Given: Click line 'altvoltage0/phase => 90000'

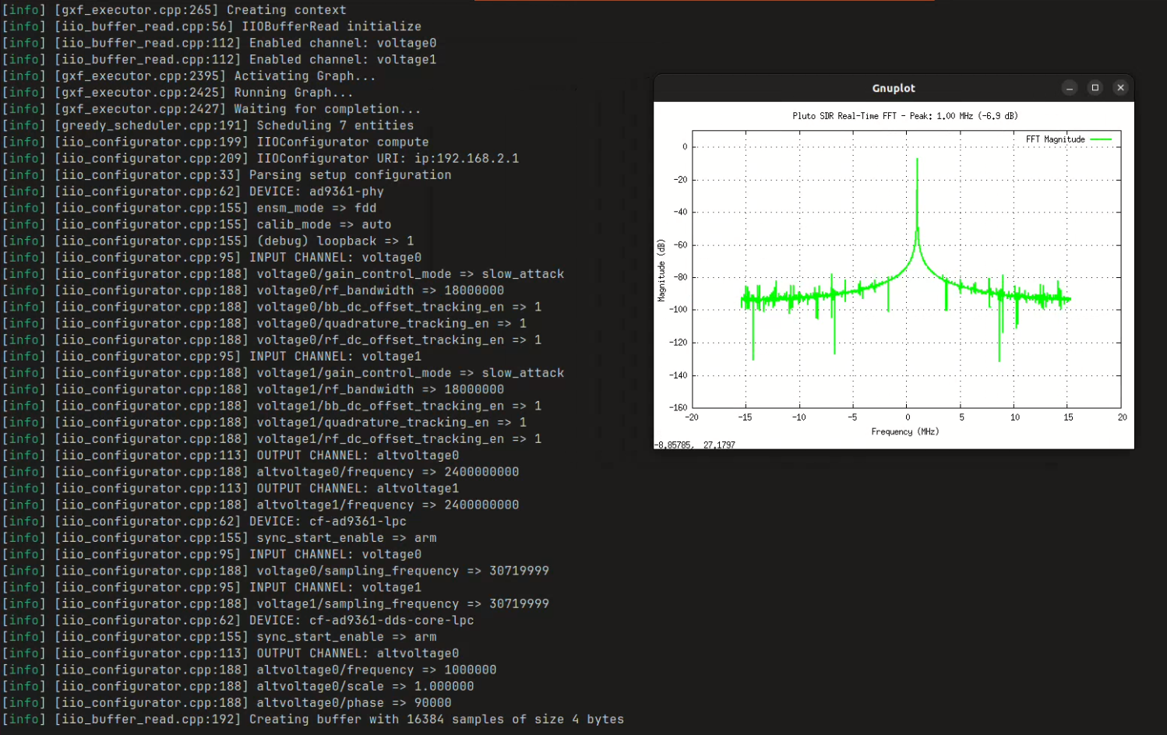Looking at the screenshot, I should 227,702.
